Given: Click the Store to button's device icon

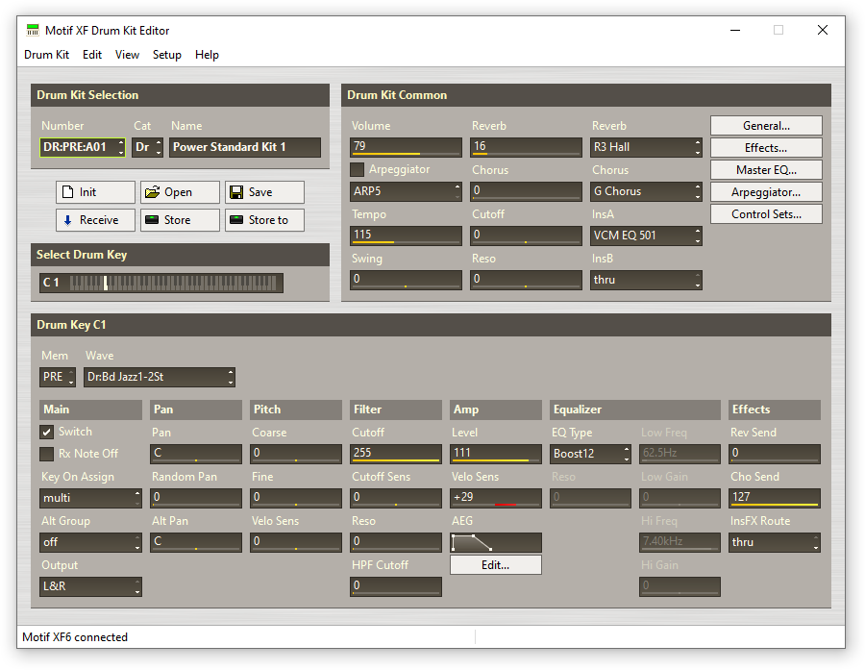Looking at the screenshot, I should coord(236,220).
